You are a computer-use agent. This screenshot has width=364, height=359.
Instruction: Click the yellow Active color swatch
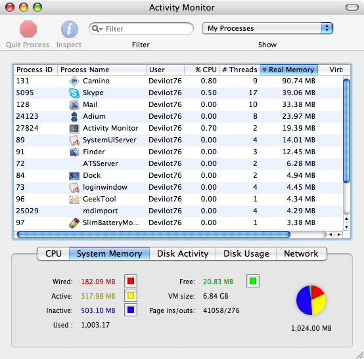click(131, 295)
